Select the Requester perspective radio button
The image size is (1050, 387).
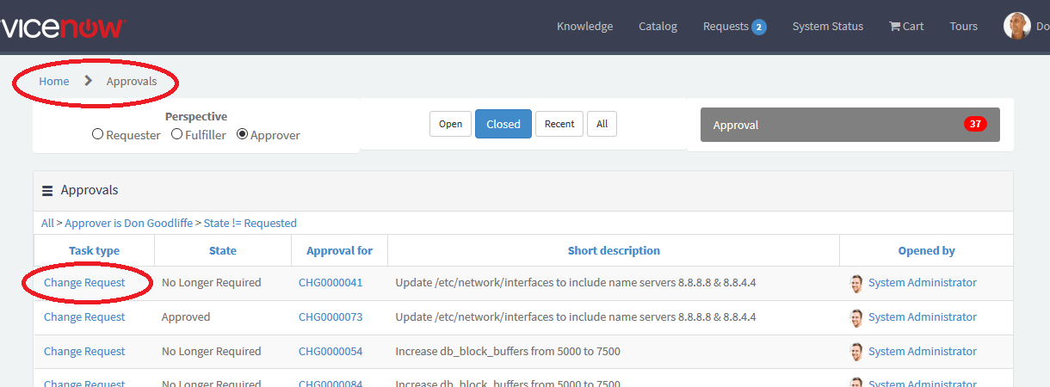coord(97,134)
